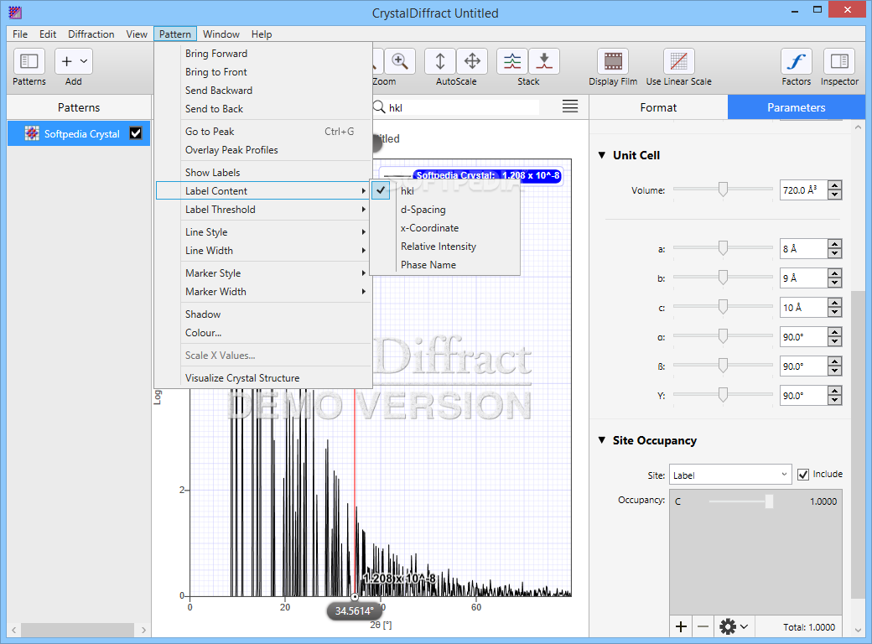Open the File menu
The image size is (872, 644).
pos(20,34)
